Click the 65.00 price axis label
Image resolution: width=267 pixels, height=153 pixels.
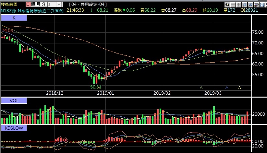[258, 53]
